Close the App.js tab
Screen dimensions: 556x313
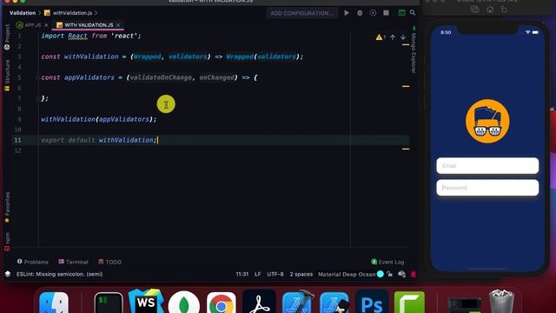click(x=46, y=25)
